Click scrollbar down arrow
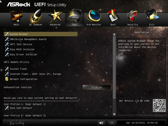This screenshot has height=126, width=168. tap(114, 114)
